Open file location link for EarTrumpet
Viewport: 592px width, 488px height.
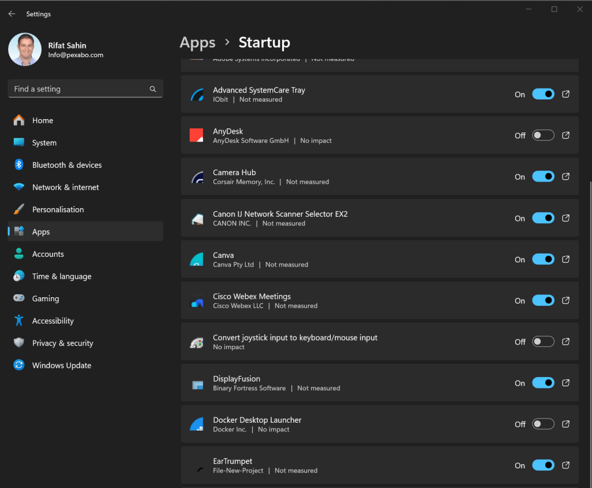(x=565, y=465)
